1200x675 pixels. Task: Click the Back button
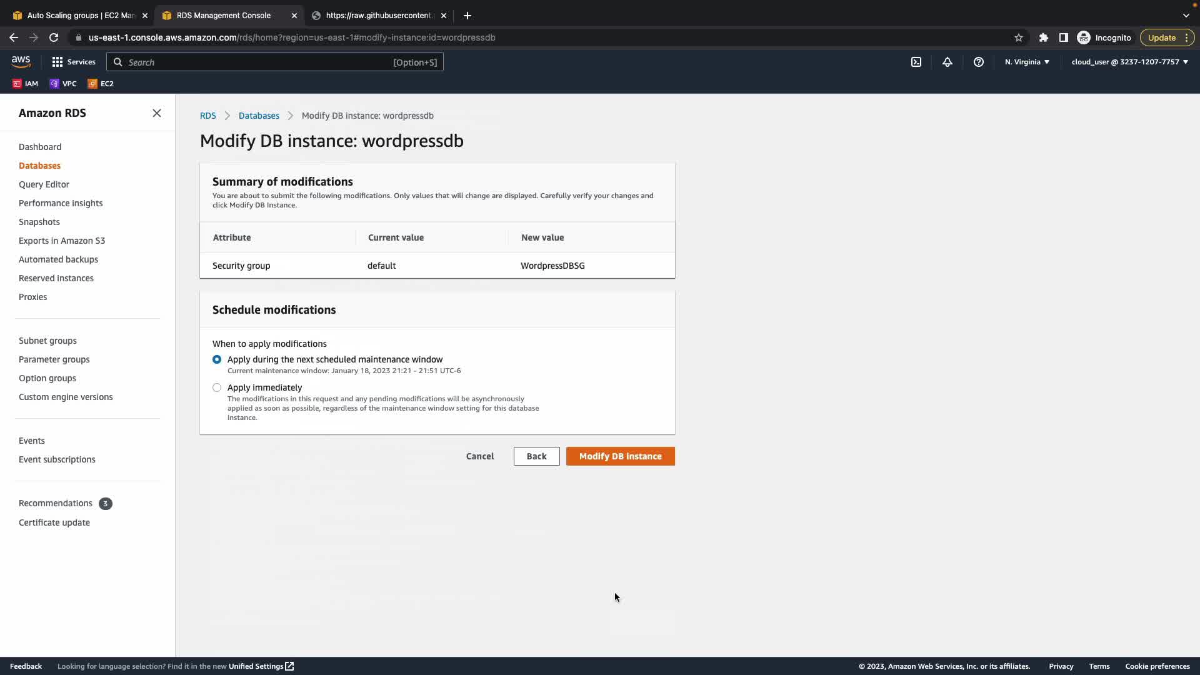(536, 456)
